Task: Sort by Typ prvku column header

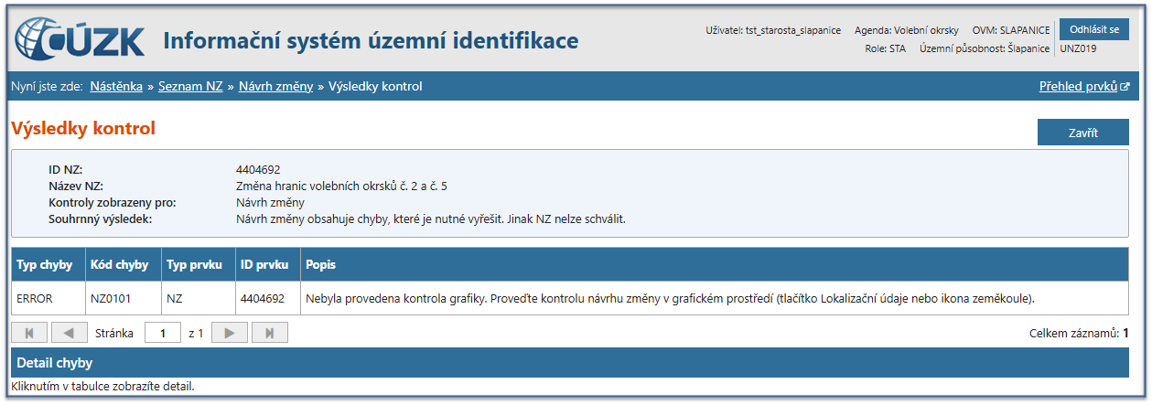Action: (195, 265)
